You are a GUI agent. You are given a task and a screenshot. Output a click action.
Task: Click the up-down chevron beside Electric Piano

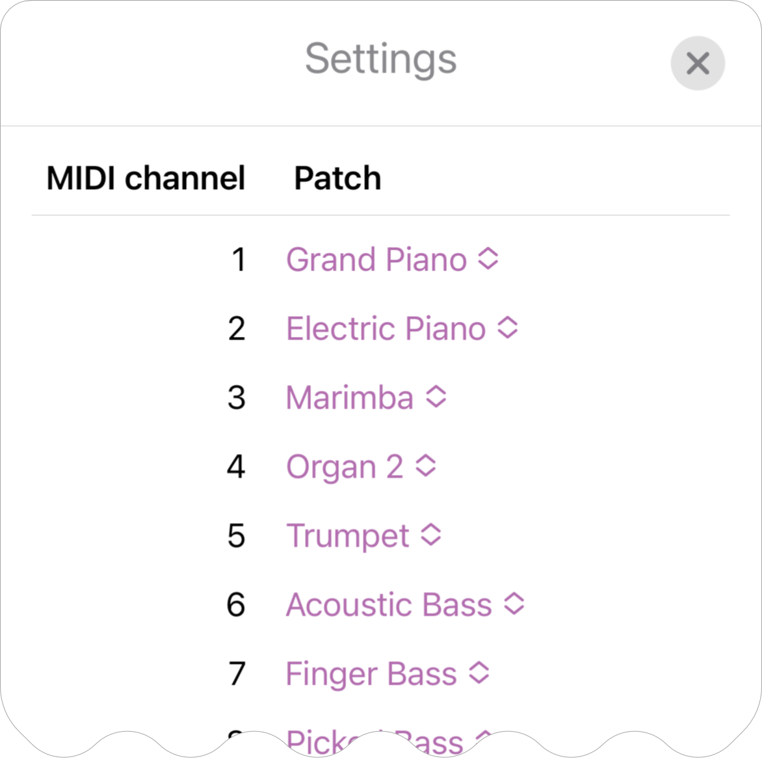pyautogui.click(x=508, y=328)
